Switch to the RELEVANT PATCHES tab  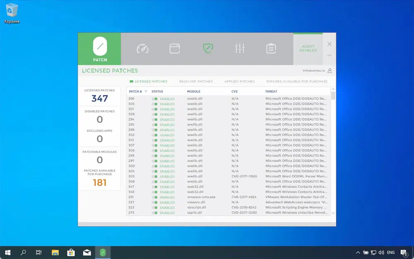click(x=196, y=81)
